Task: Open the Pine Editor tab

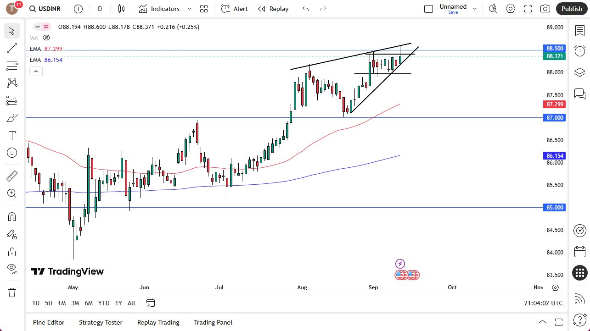Action: (x=48, y=322)
